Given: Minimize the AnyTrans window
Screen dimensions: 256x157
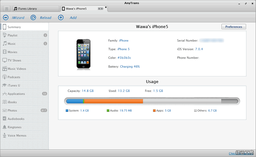Looking at the screenshot, I should point(239,3).
